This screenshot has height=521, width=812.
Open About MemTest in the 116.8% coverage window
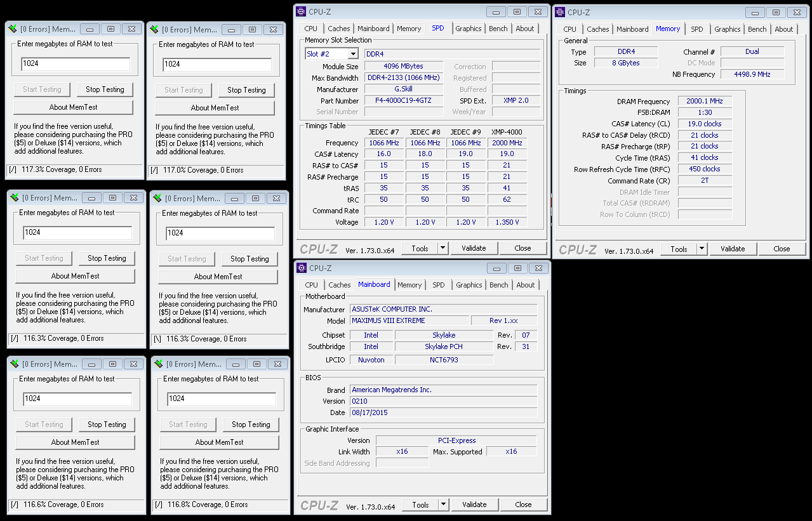tap(220, 442)
